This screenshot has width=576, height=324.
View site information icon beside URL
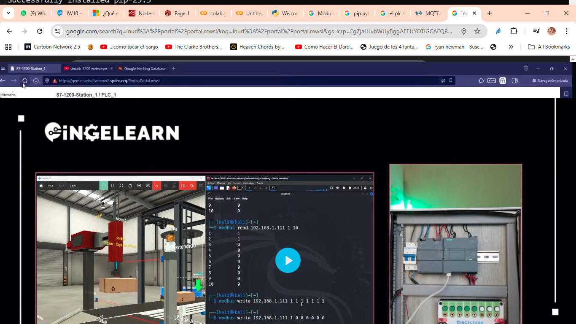[58, 31]
